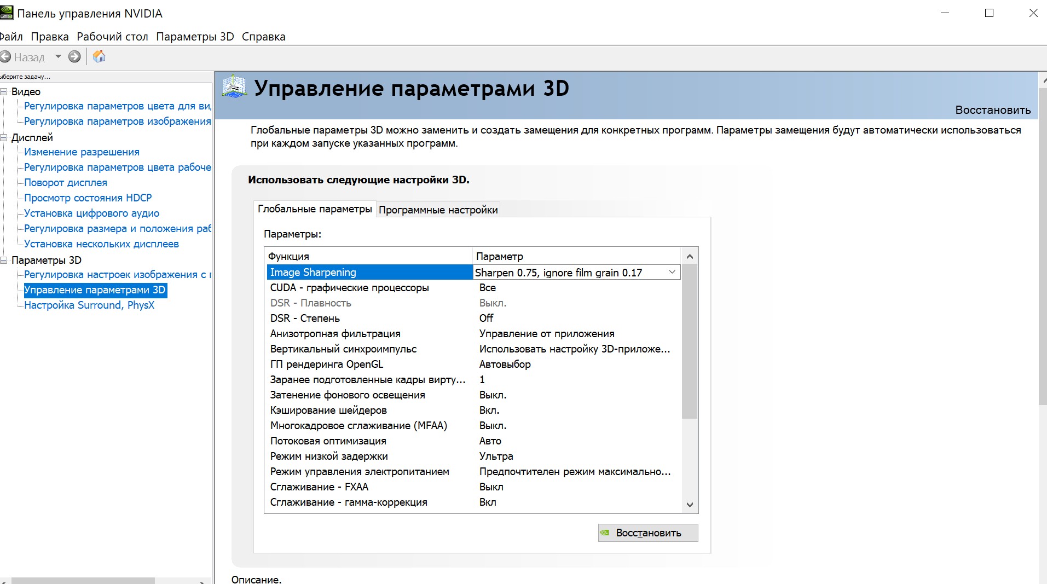This screenshot has height=584, width=1047.
Task: Collapse the Видео tree section
Action: point(4,92)
